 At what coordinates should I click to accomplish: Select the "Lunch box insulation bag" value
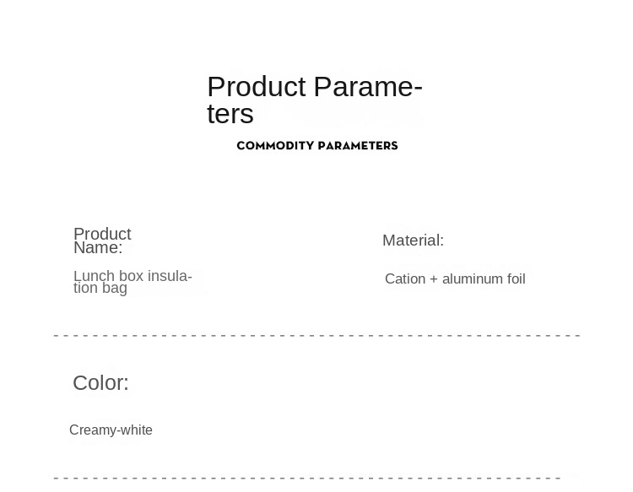pyautogui.click(x=133, y=282)
